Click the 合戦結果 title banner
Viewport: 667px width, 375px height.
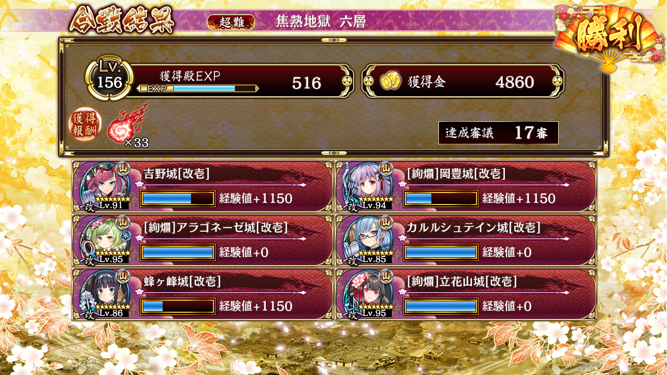click(x=122, y=21)
